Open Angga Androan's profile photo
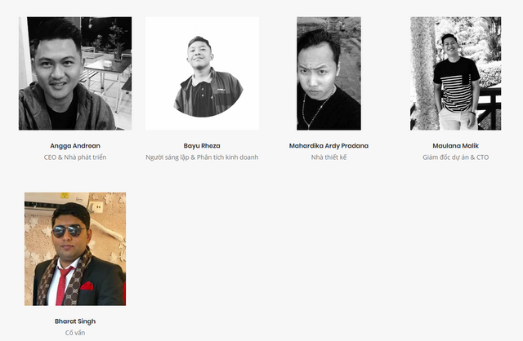This screenshot has height=341, width=523. pyautogui.click(x=75, y=73)
